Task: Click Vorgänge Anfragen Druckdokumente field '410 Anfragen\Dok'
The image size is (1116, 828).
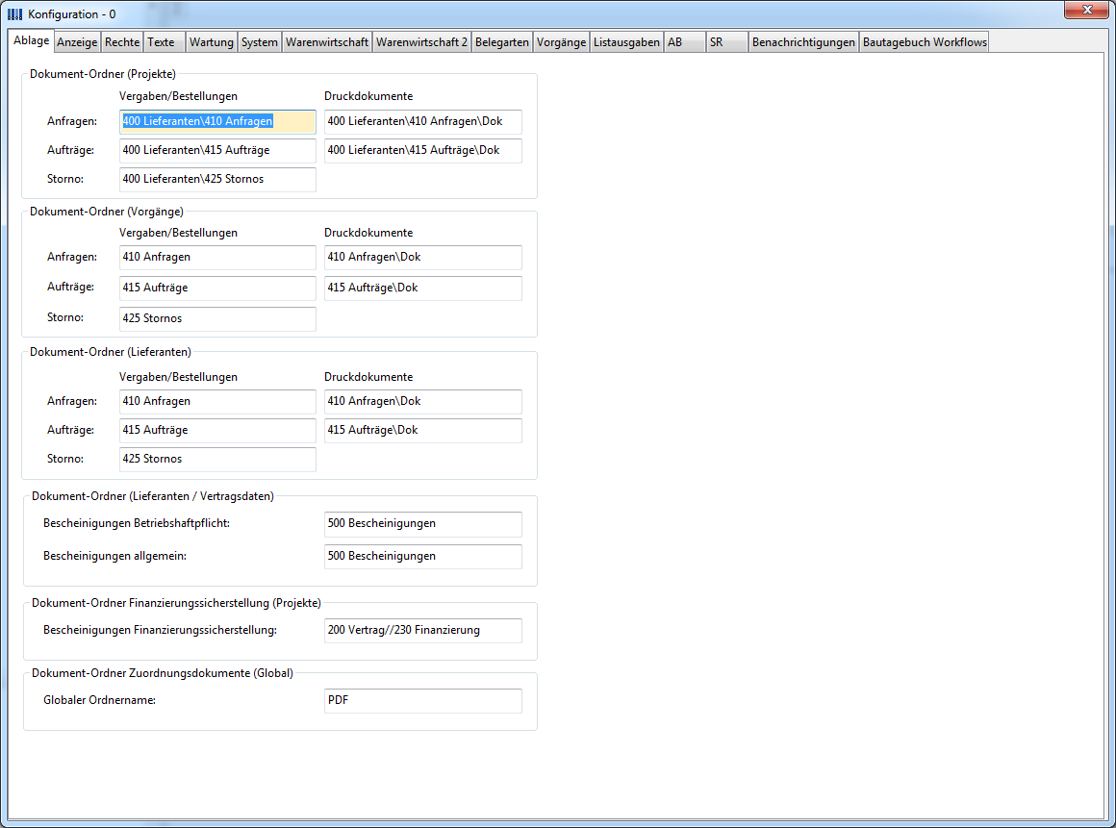Action: (422, 258)
